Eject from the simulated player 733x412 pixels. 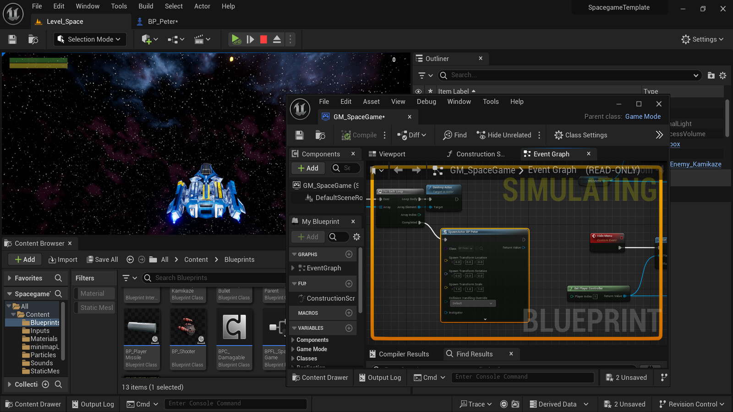tap(277, 39)
